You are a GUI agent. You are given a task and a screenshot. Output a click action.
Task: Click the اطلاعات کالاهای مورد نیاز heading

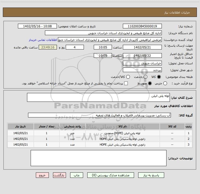[173, 106]
